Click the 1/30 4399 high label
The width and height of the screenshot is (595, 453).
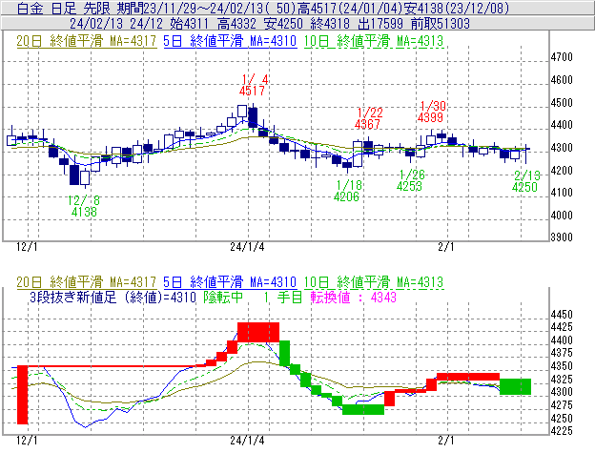432,112
